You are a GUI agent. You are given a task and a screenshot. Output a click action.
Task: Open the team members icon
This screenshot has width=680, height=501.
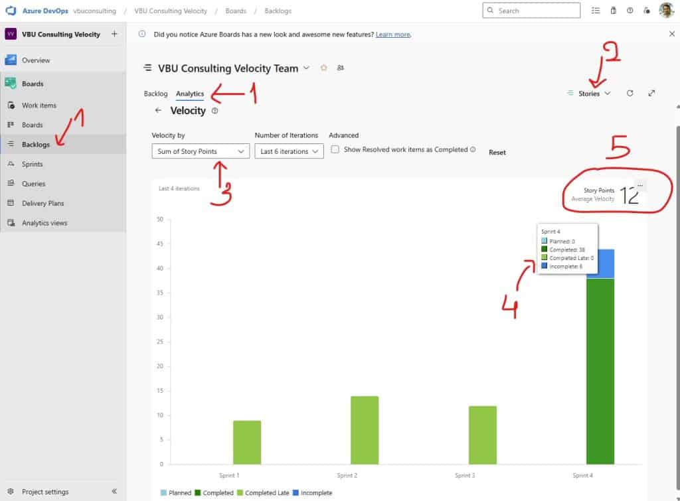(x=341, y=68)
